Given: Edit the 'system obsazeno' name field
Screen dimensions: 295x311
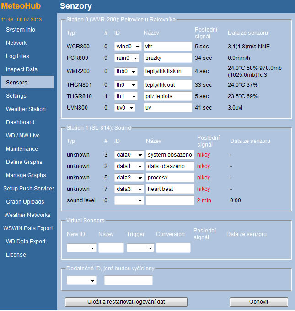Looking at the screenshot, I should point(170,155).
